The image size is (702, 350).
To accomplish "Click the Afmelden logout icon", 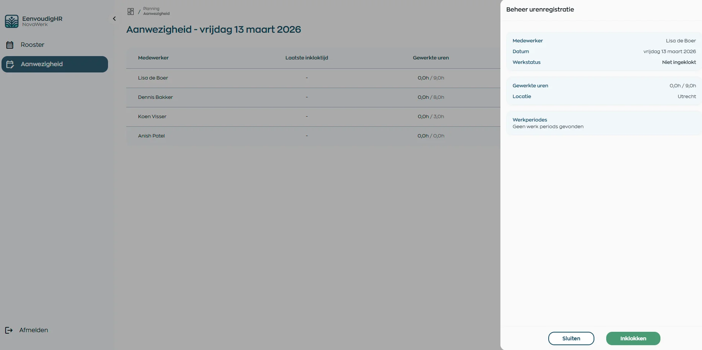I will (x=9, y=330).
